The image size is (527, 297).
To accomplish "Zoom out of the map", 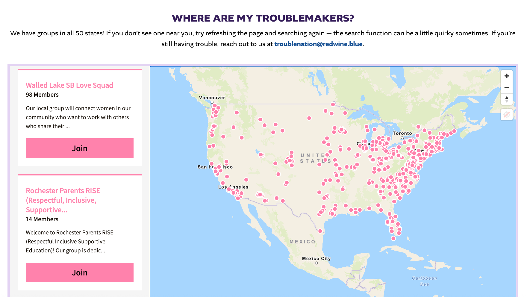I will 507,88.
